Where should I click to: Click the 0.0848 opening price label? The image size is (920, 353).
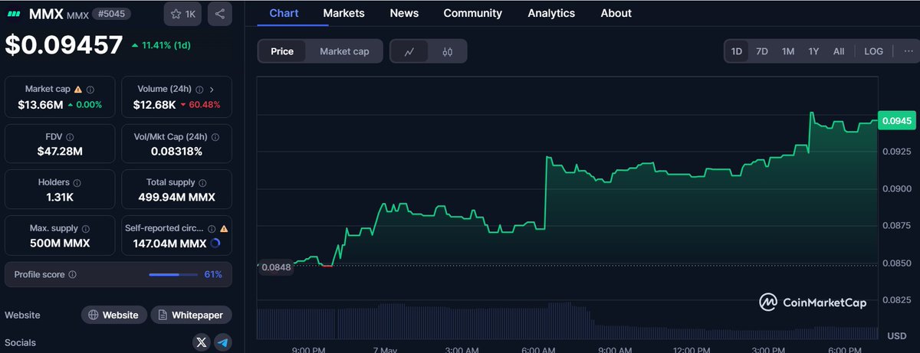pyautogui.click(x=274, y=267)
